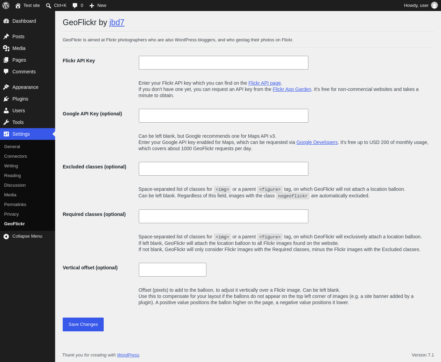The width and height of the screenshot is (441, 362).
Task: Click the Test site home icon
Action: 18,6
